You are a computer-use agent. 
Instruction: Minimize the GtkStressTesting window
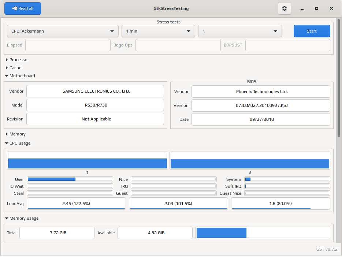tap(302, 8)
